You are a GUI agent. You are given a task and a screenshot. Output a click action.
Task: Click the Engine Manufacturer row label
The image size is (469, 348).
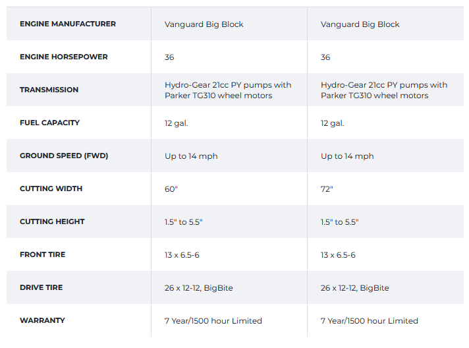67,24
